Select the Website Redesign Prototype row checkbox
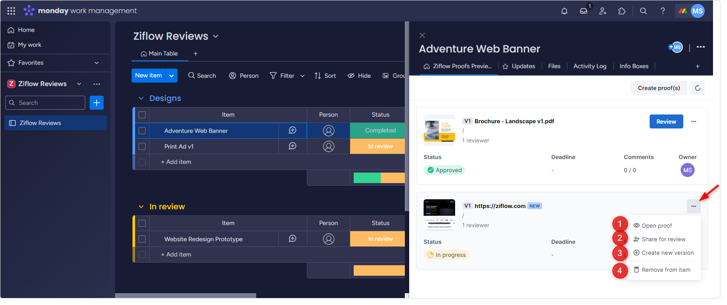Screen dimensions: 727x305 [142, 239]
